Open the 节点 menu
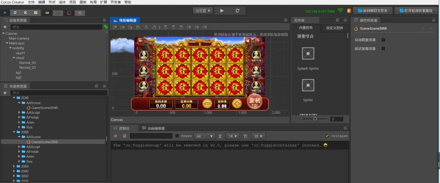The image size is (440, 183). 52,2
